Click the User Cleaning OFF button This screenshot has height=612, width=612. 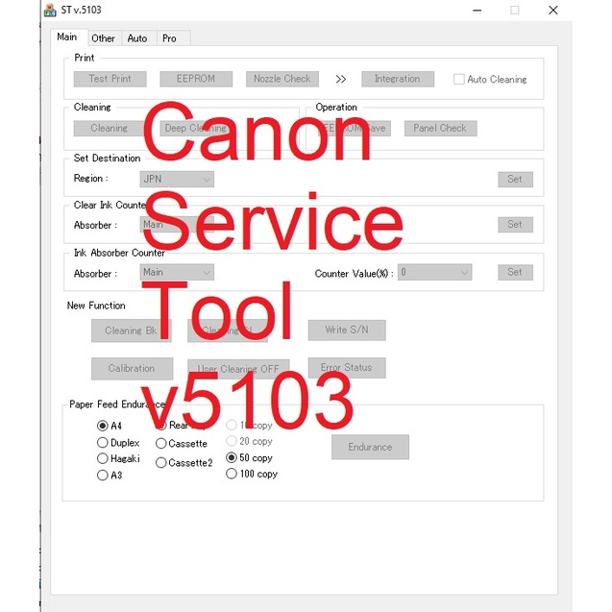click(x=238, y=369)
